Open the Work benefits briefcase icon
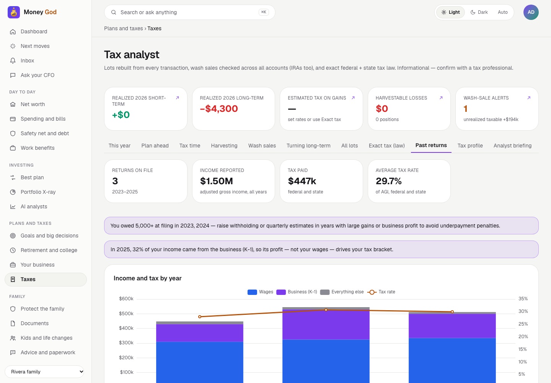 [13, 148]
